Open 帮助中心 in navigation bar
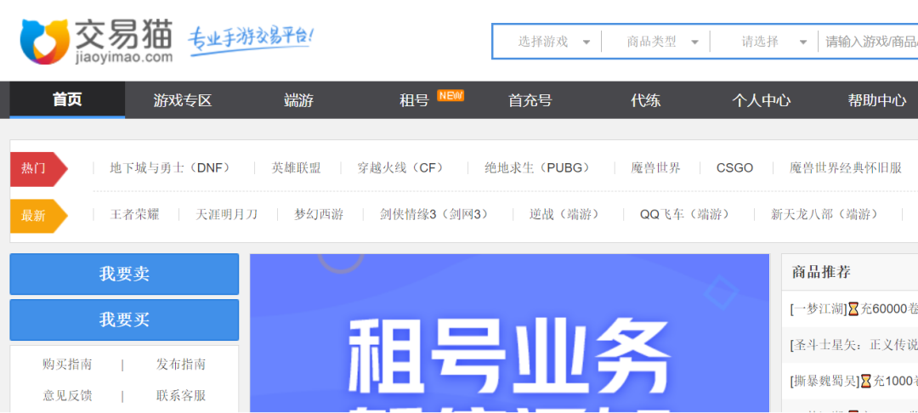 tap(876, 100)
